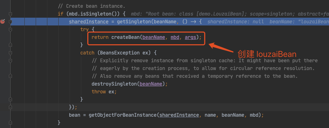Click 'args' argument of createBean

(x=190, y=37)
